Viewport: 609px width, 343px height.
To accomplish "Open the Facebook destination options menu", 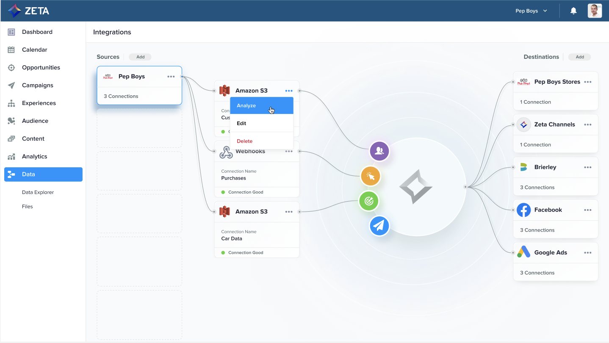I will (x=587, y=210).
